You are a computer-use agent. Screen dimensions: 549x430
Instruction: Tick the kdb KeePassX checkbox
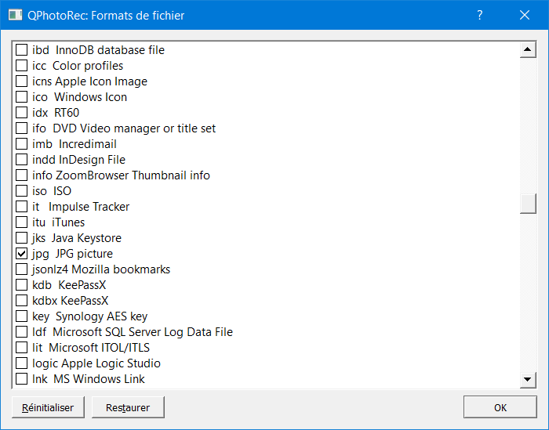click(x=22, y=285)
